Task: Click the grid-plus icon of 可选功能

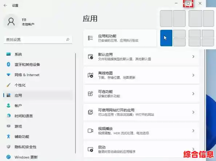Action: click(91, 94)
